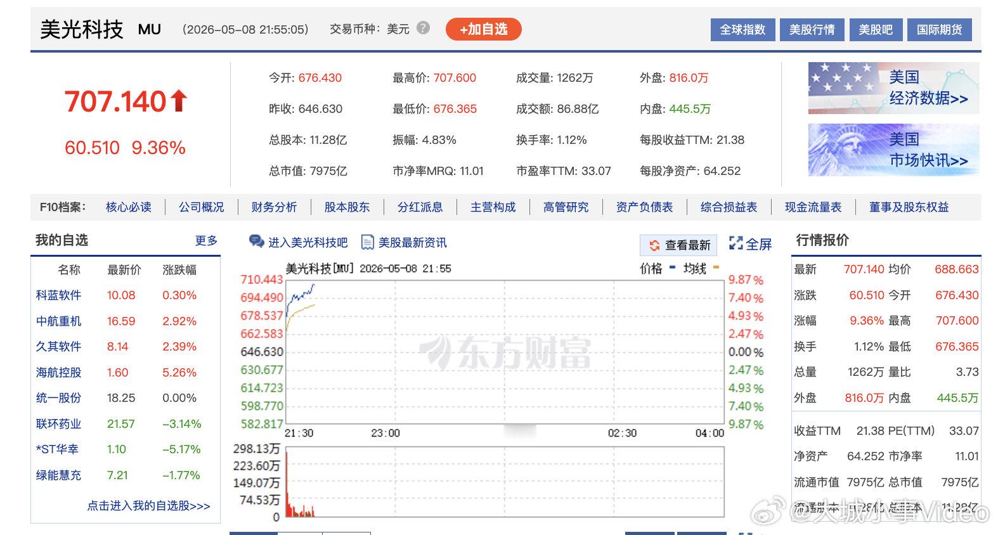Refresh quotes with 查看最新 button

tap(678, 245)
